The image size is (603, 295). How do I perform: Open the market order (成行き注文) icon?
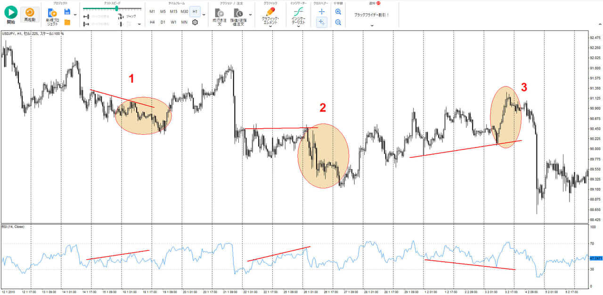pos(219,16)
